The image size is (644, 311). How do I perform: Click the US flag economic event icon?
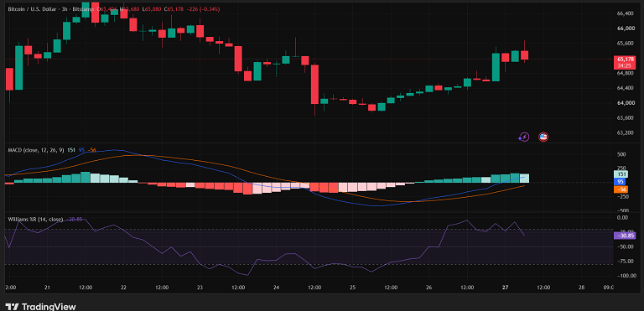click(543, 137)
